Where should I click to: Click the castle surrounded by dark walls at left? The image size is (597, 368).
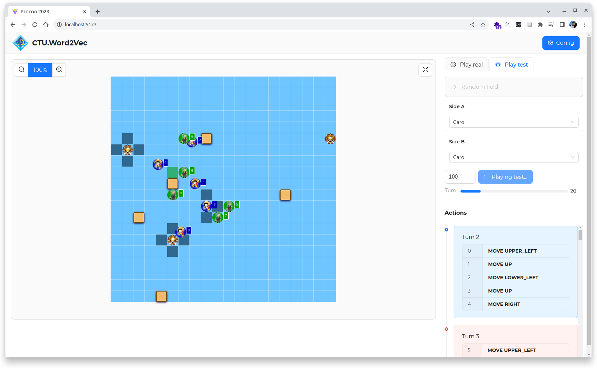(x=128, y=150)
